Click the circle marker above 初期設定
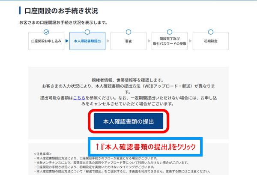This screenshot has width=257, height=175. 211,32
